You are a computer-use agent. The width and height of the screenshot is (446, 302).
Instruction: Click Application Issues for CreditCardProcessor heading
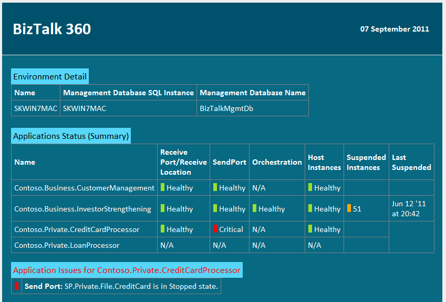point(127,270)
